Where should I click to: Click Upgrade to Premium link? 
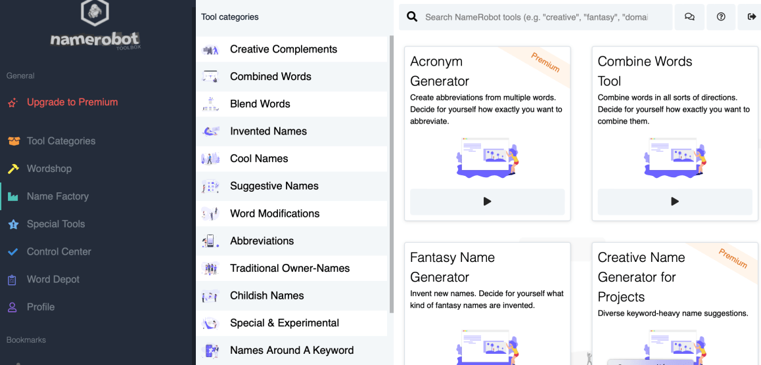(72, 102)
